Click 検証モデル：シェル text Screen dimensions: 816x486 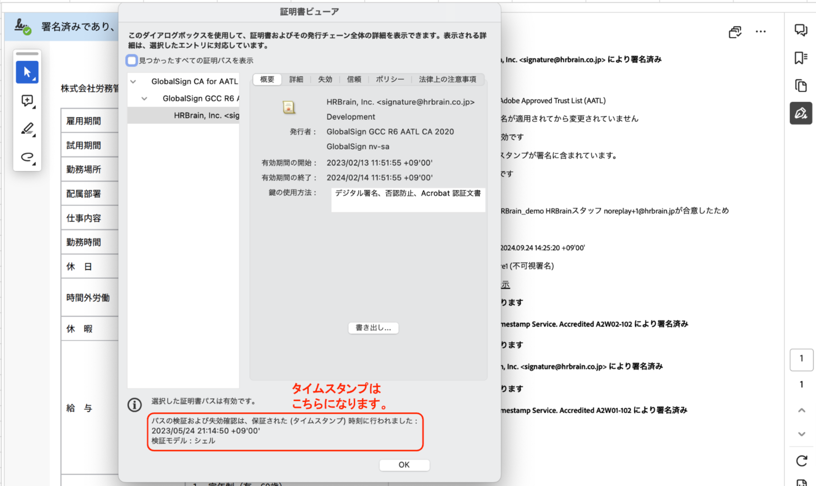183,441
